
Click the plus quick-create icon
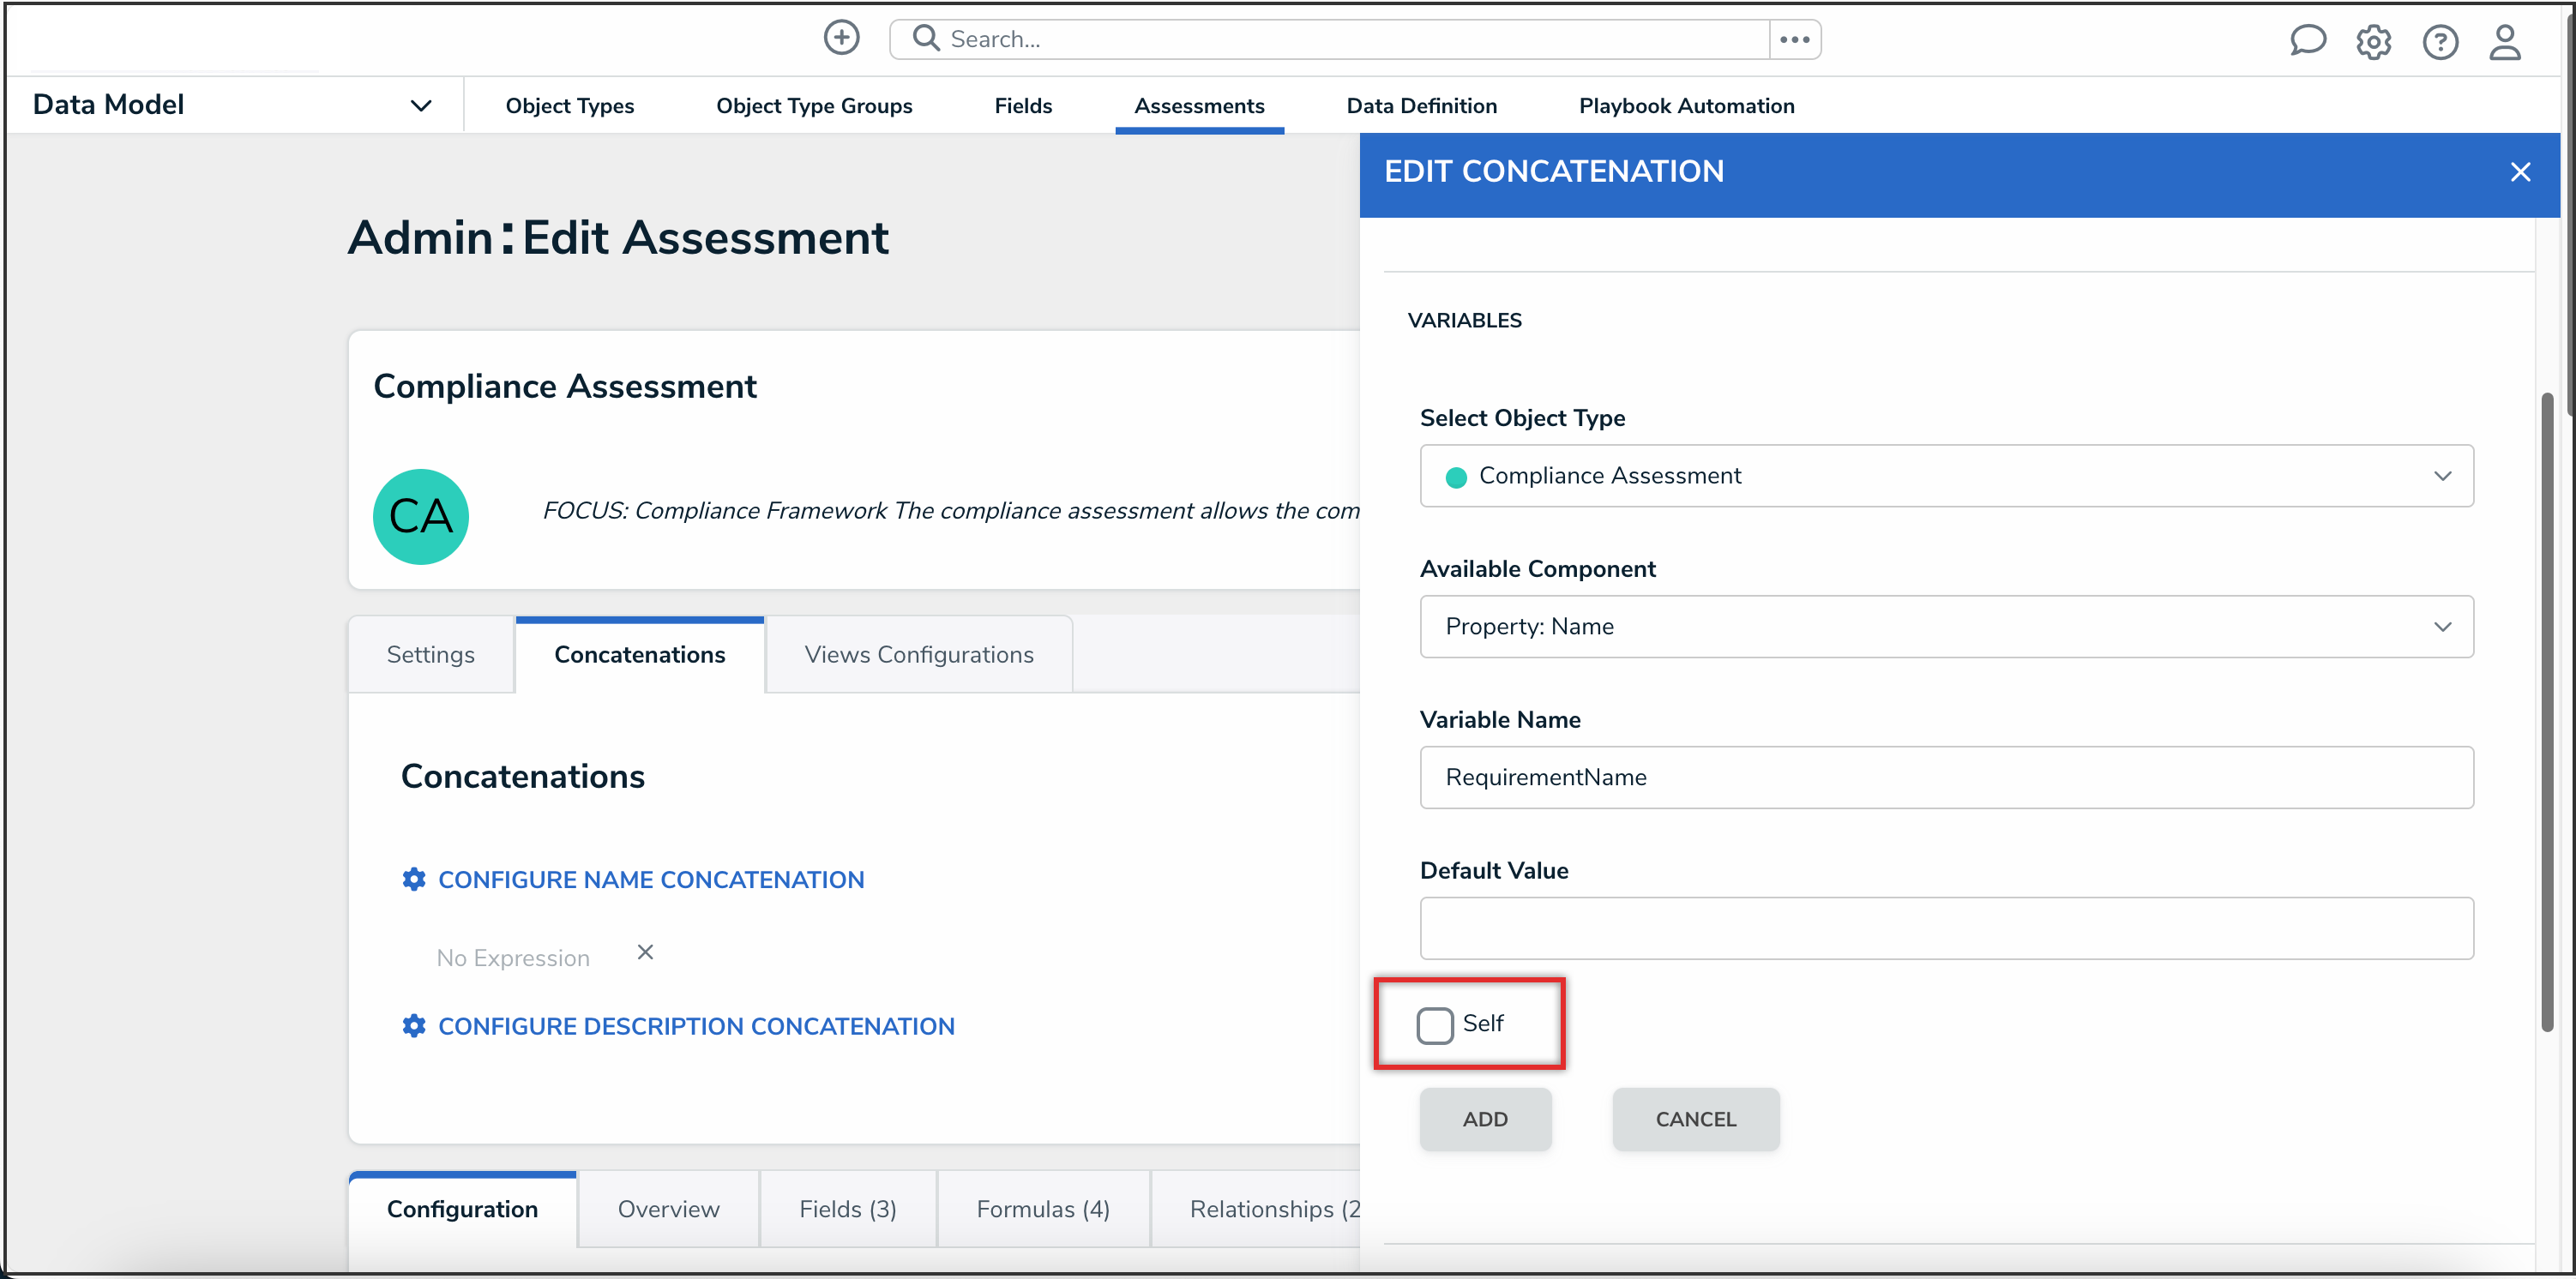[841, 38]
